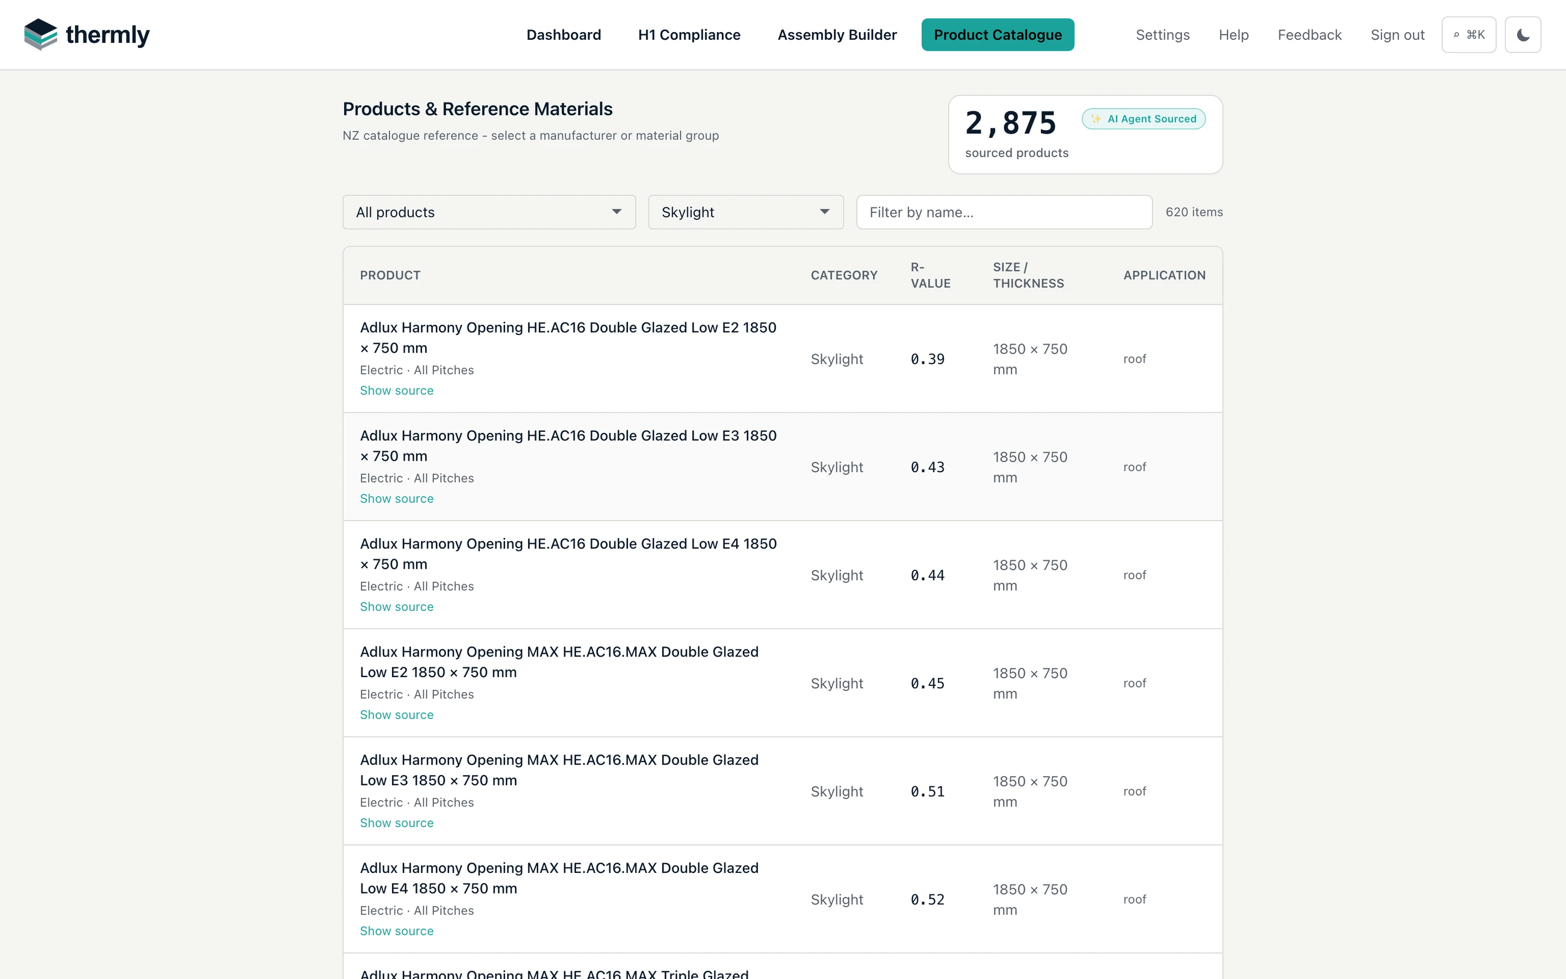This screenshot has width=1566, height=979.
Task: Toggle dark mode moon icon
Action: 1522,35
